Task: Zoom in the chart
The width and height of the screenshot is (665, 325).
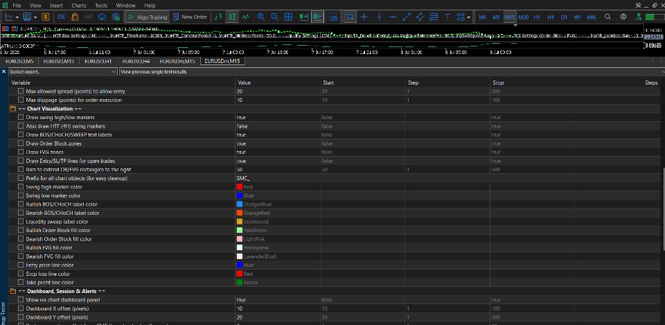Action: click(x=261, y=17)
